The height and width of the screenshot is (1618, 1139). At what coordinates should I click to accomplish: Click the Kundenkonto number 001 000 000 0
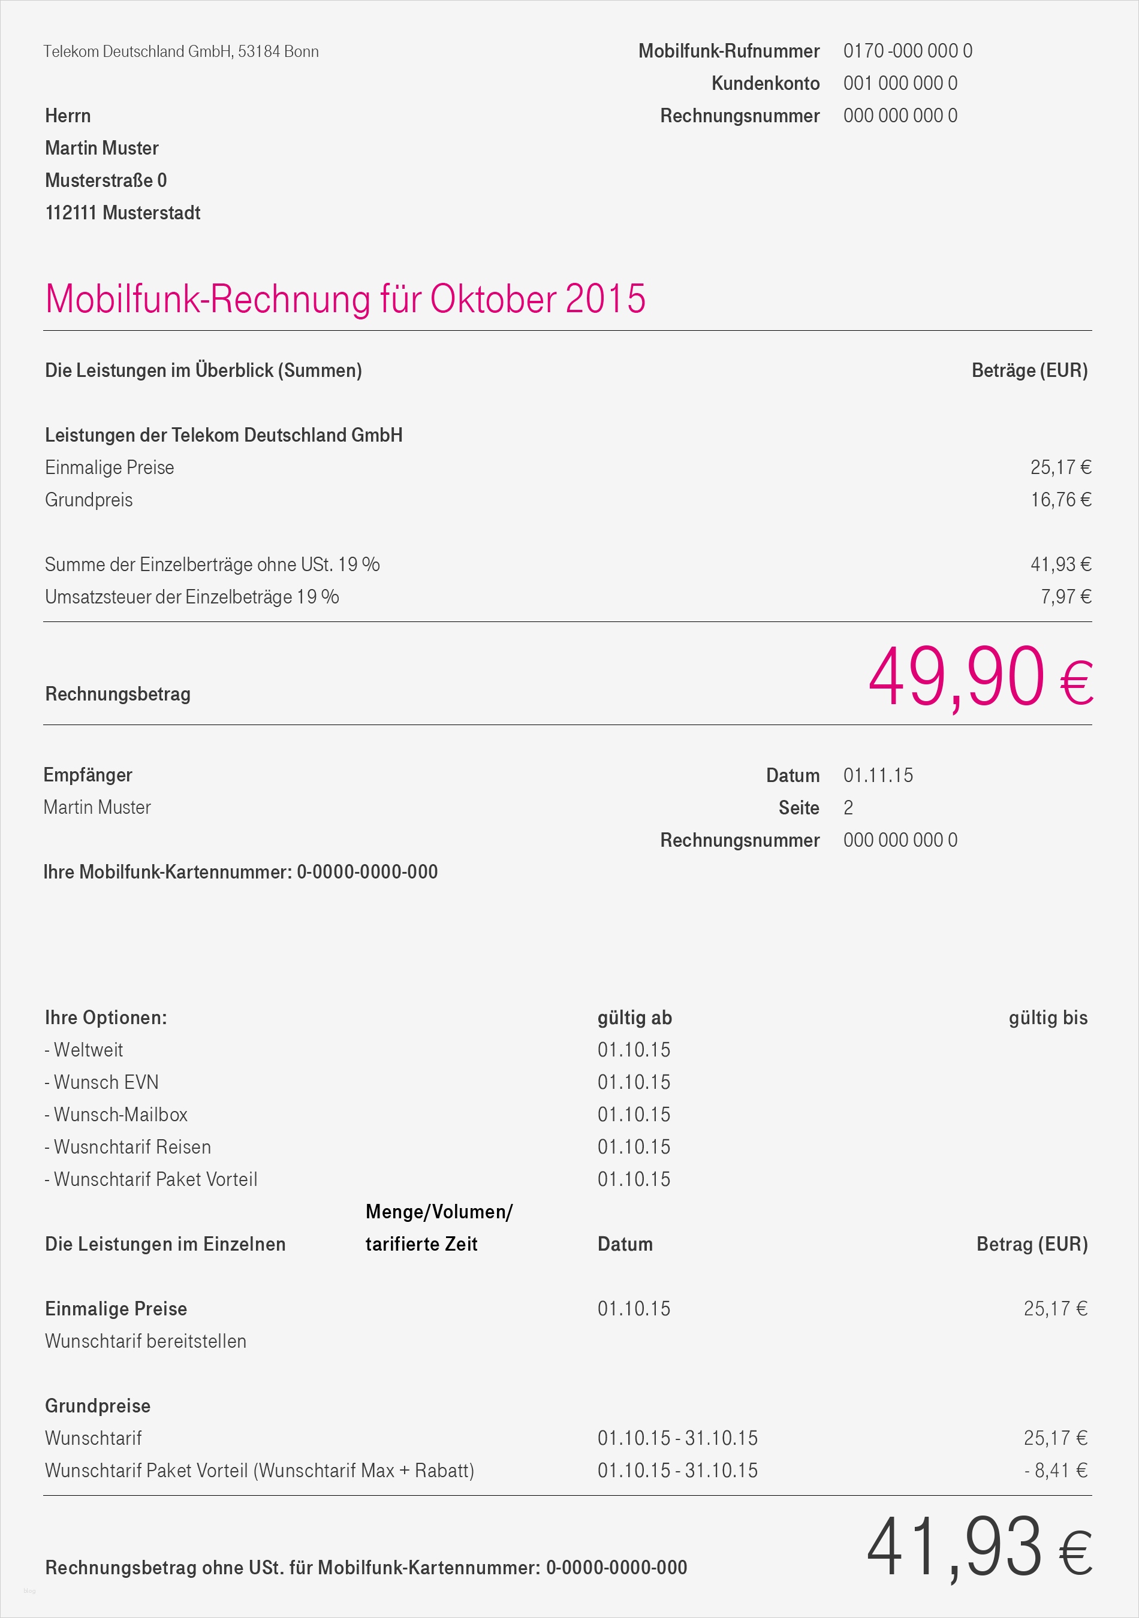tap(900, 83)
